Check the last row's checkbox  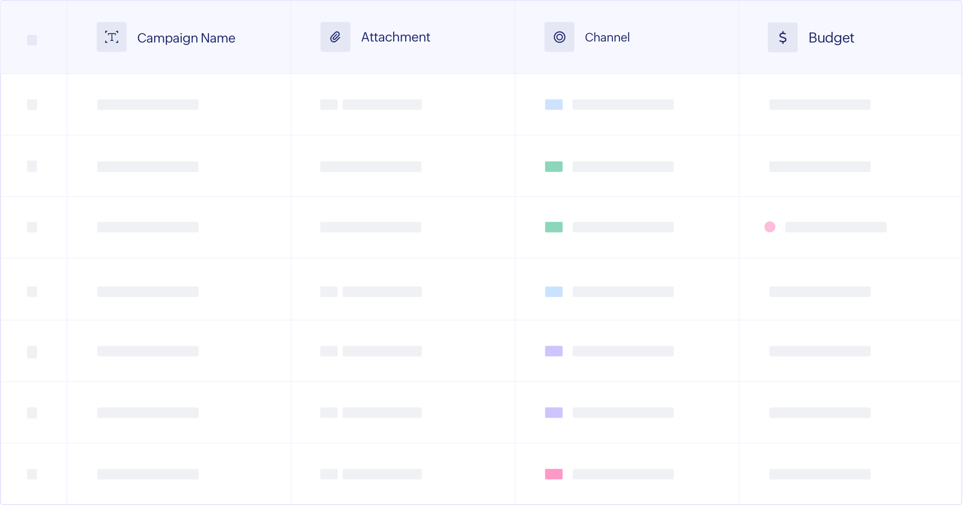pos(32,474)
